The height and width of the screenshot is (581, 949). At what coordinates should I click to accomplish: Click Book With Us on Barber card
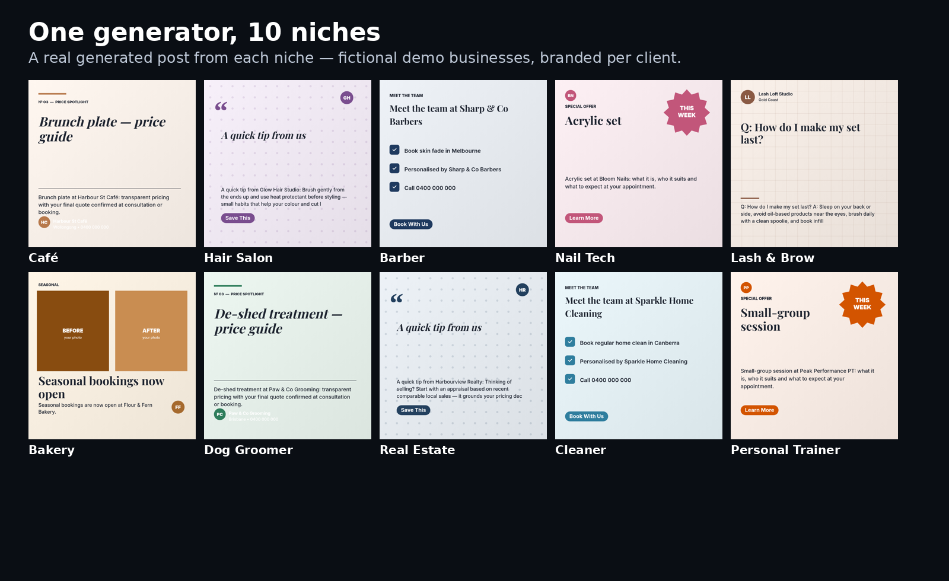click(411, 224)
